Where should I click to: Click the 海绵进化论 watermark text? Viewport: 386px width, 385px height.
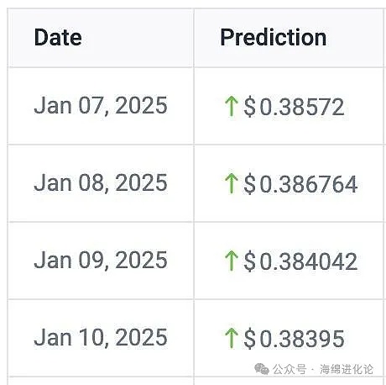(x=347, y=369)
